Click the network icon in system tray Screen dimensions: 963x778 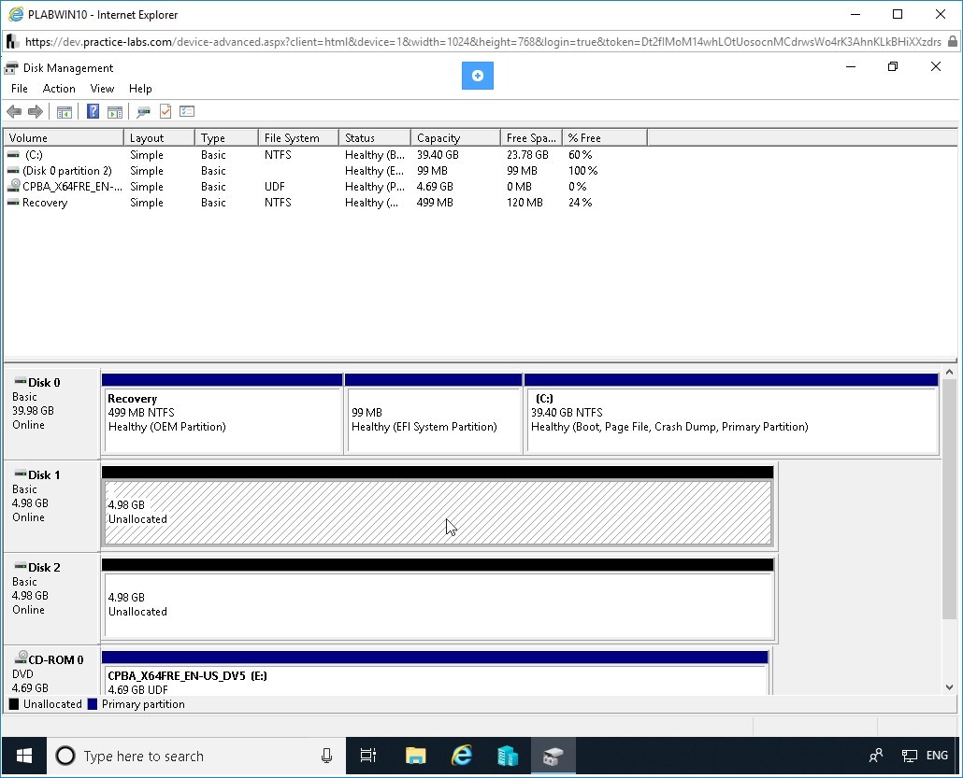(x=909, y=756)
